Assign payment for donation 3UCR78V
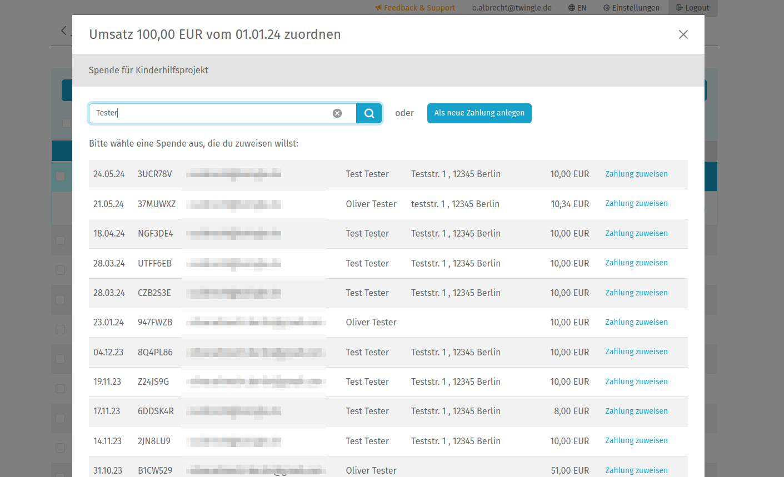The width and height of the screenshot is (784, 477). coord(636,174)
